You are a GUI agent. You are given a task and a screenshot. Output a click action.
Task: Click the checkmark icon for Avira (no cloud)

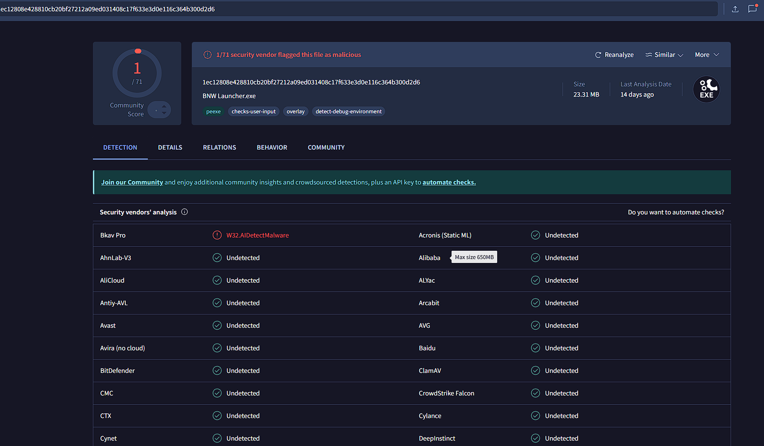click(217, 348)
